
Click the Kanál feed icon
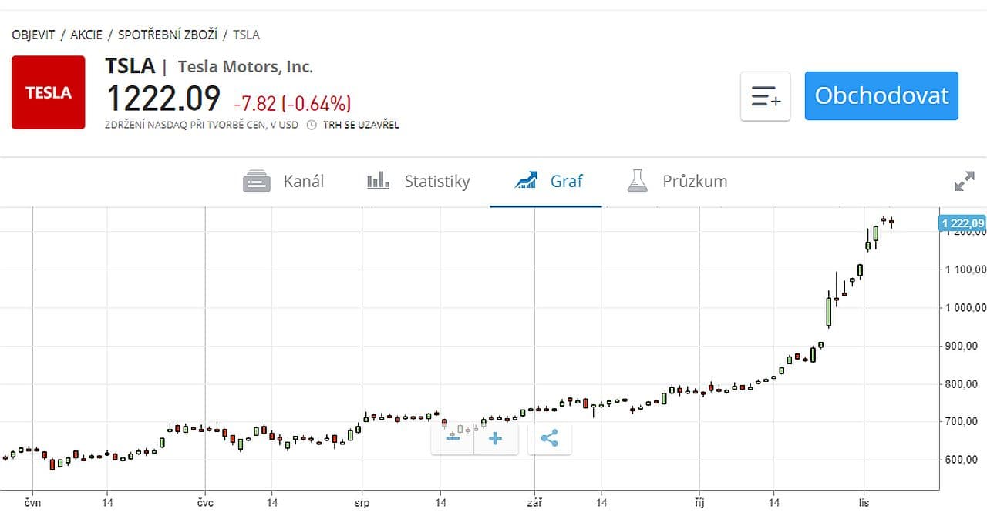point(256,182)
